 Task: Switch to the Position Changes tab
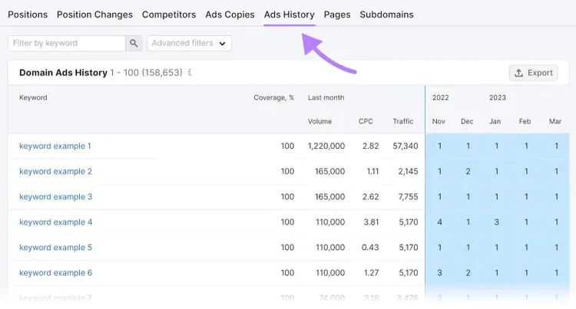pos(94,15)
